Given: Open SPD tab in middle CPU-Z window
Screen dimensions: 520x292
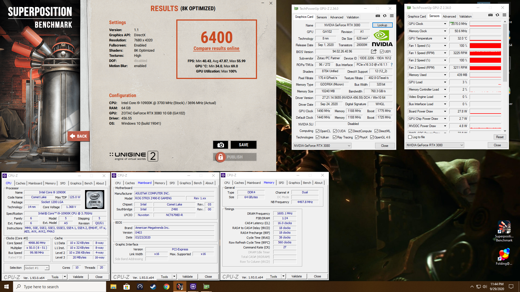Looking at the screenshot, I should [x=172, y=183].
